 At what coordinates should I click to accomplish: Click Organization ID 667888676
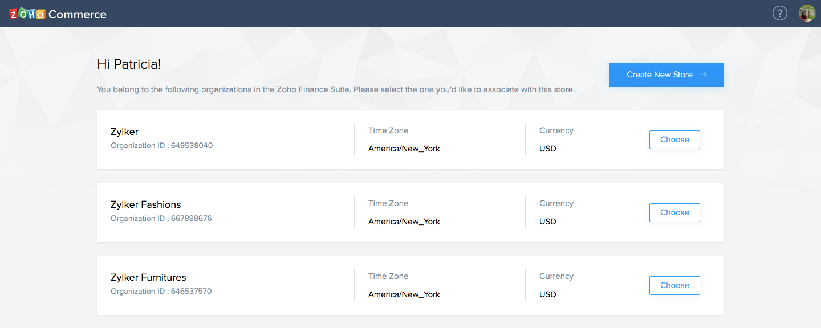(x=161, y=218)
